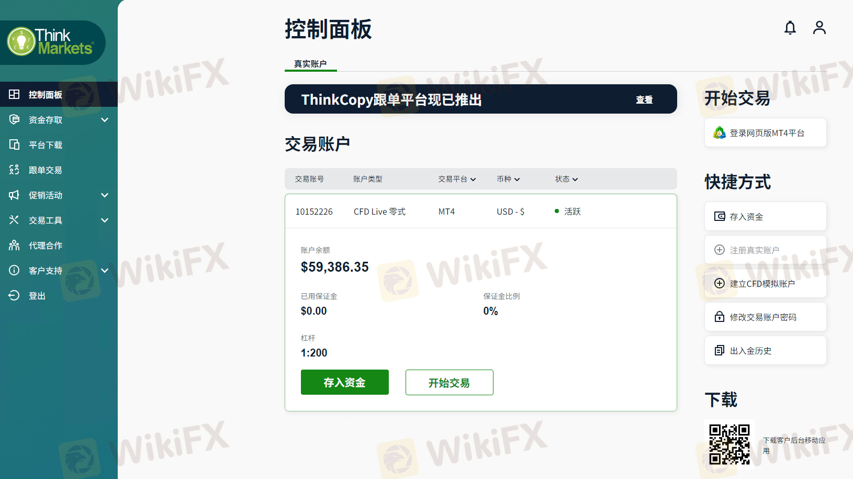Select the 控制面板 dashboard grid icon
This screenshot has height=479, width=853.
14,94
